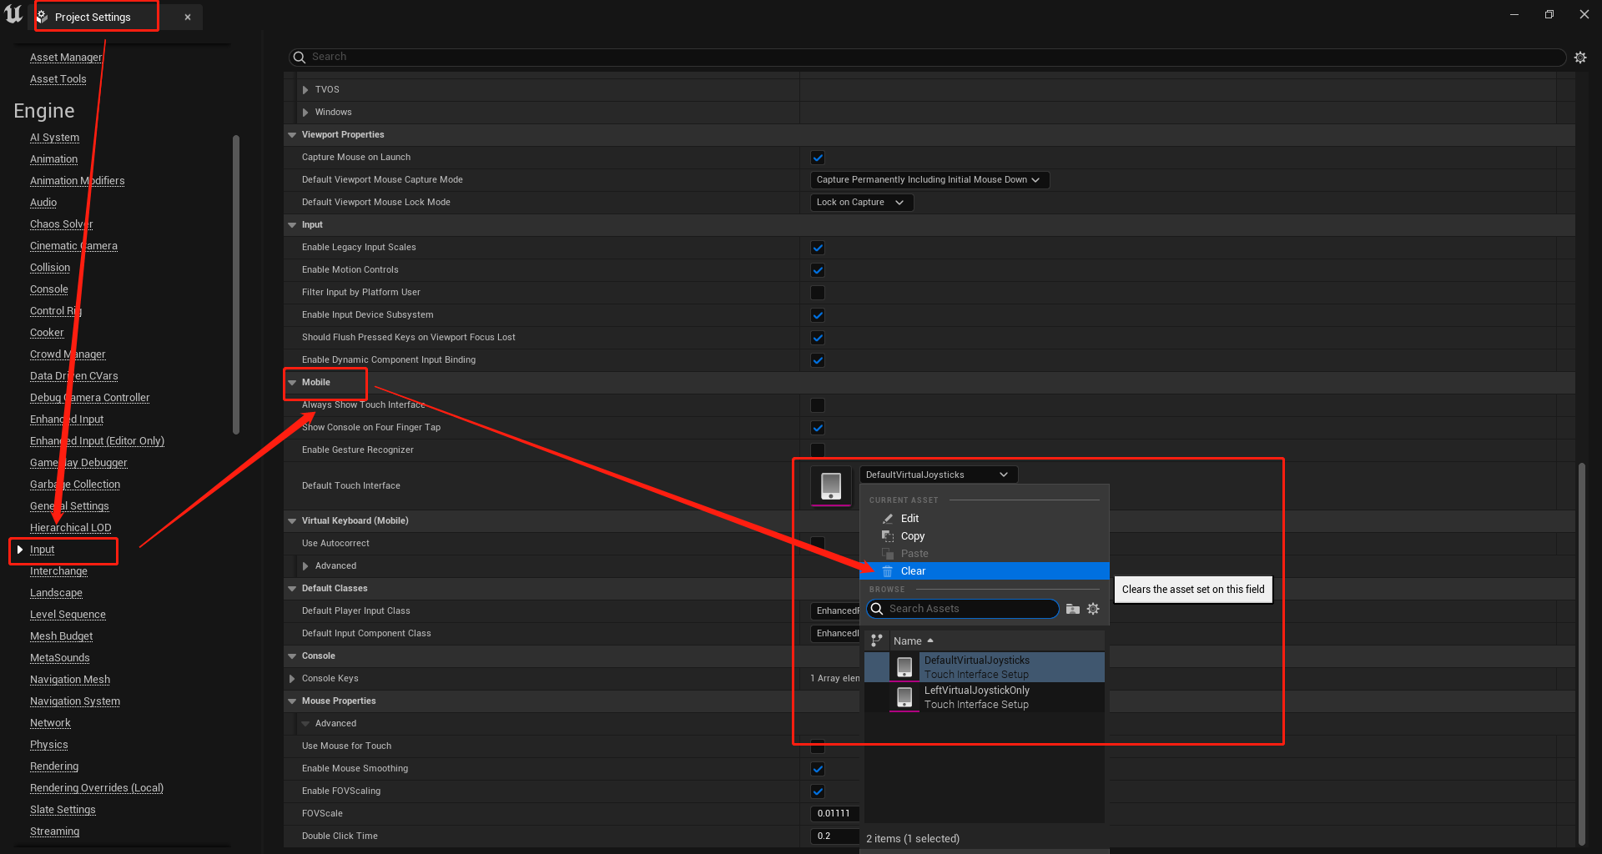Select Edit in the asset menu
Screen dimensions: 1602x854
point(985,519)
